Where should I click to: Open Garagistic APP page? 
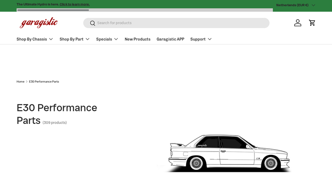pyautogui.click(x=171, y=39)
